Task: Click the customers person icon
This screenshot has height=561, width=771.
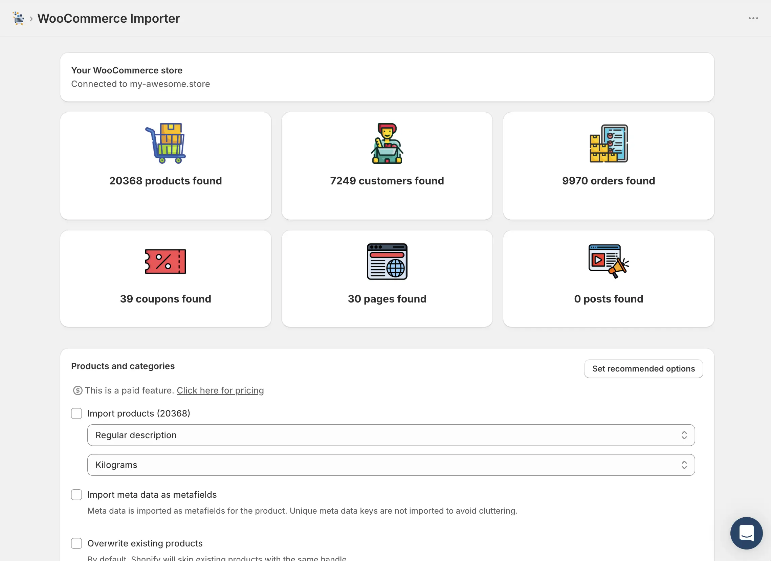Action: click(387, 143)
